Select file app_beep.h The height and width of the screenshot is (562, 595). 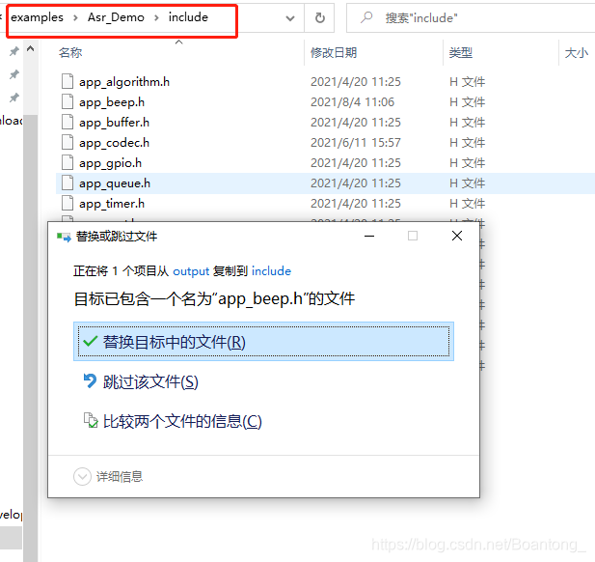point(112,102)
